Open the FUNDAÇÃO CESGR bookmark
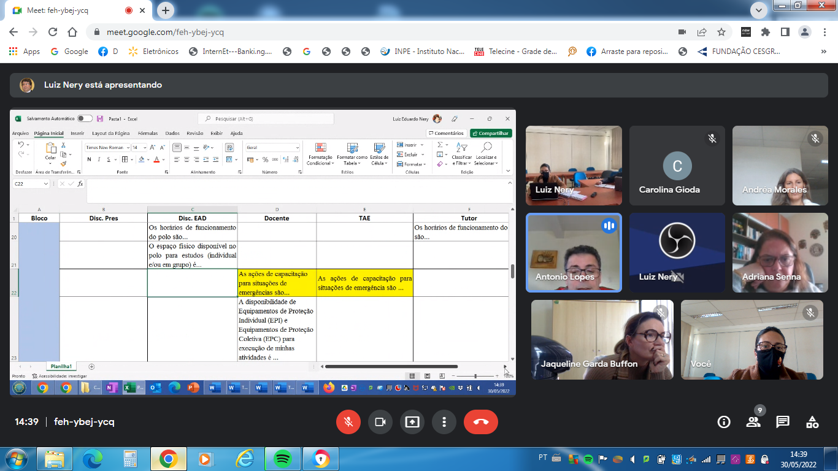 tap(739, 52)
